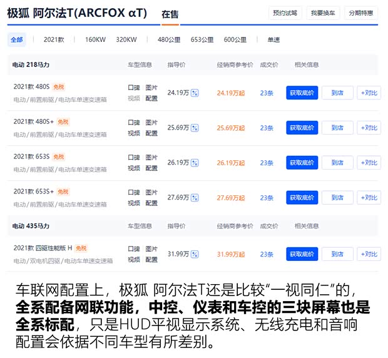Open 视频 videos for the 480S+ row

(x=134, y=133)
